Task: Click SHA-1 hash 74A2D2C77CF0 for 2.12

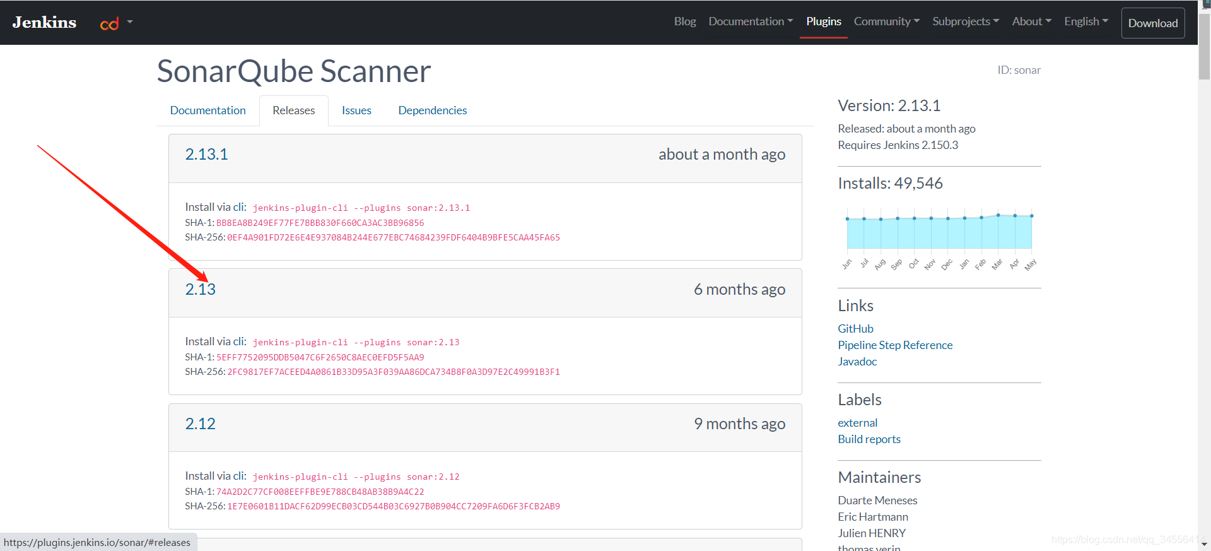Action: click(320, 492)
